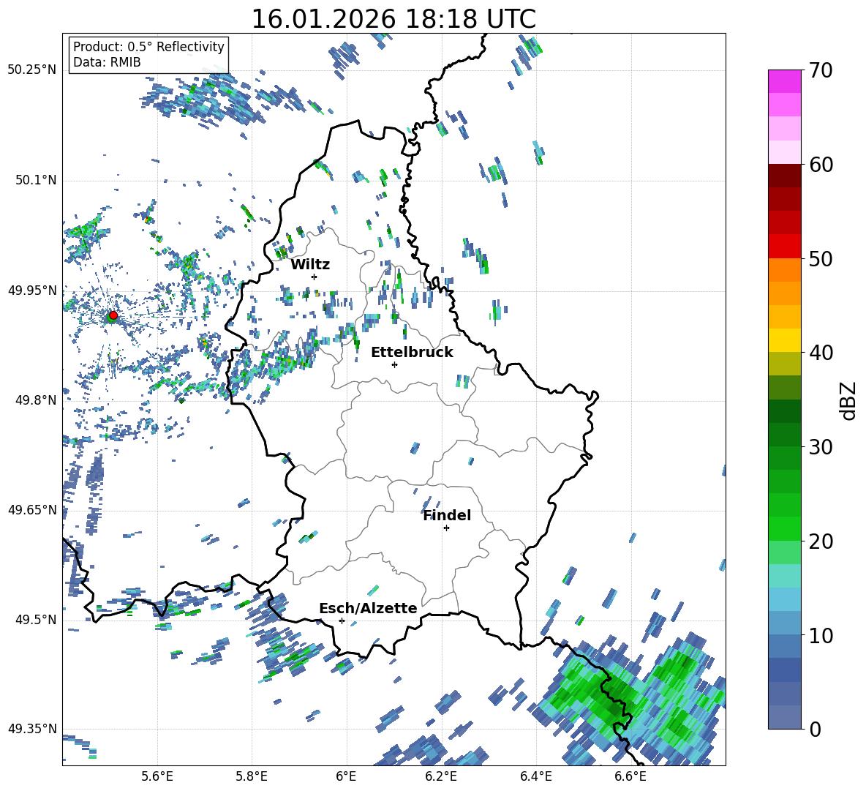Click the olive colorbar segment below 40
This screenshot has height=791, width=866.
(784, 364)
